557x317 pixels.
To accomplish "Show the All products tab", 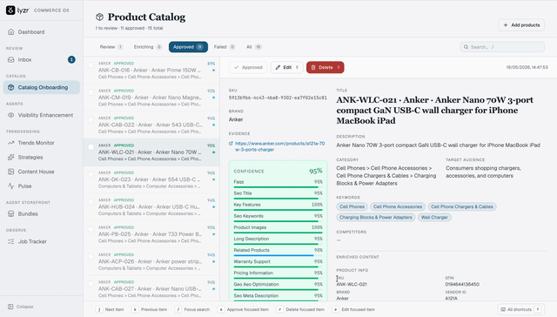I will click(253, 47).
